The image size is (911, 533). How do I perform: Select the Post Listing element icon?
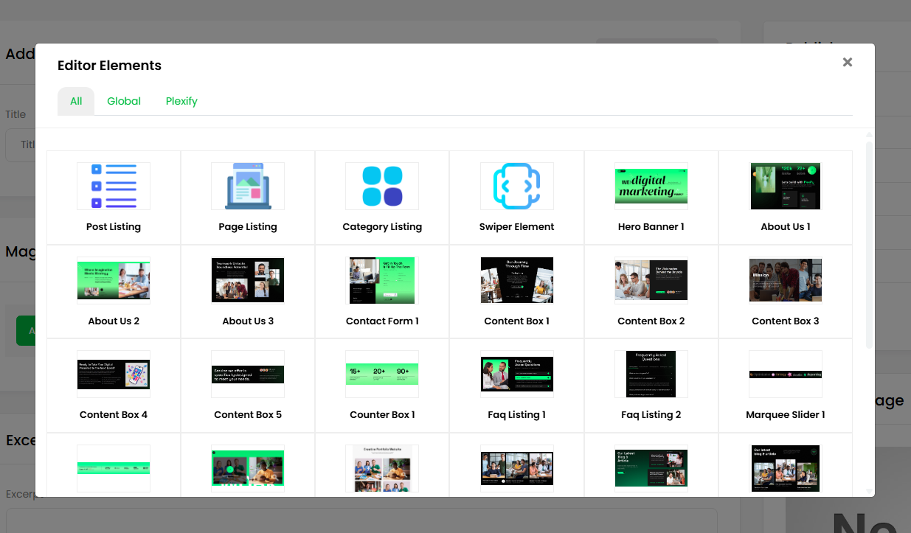click(x=114, y=187)
